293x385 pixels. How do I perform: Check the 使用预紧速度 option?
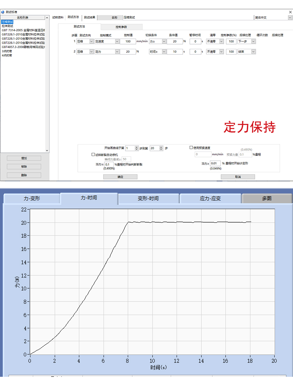(x=191, y=148)
